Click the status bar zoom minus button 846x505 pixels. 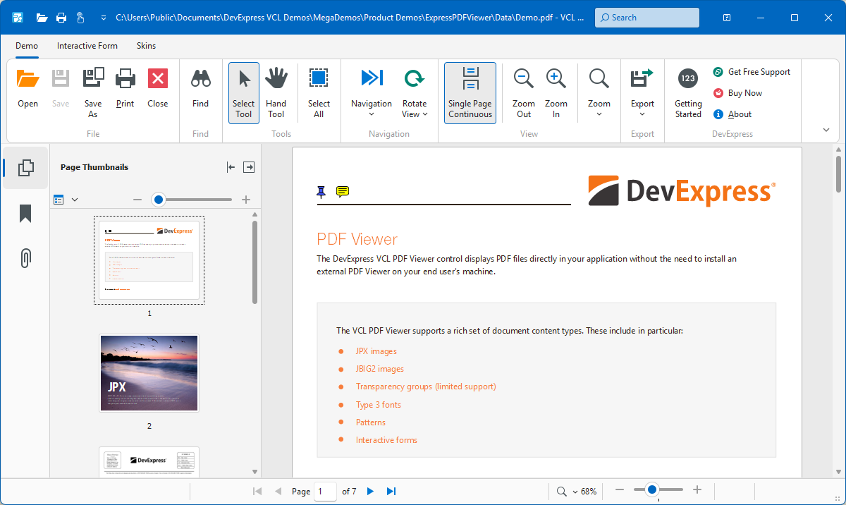[620, 489]
